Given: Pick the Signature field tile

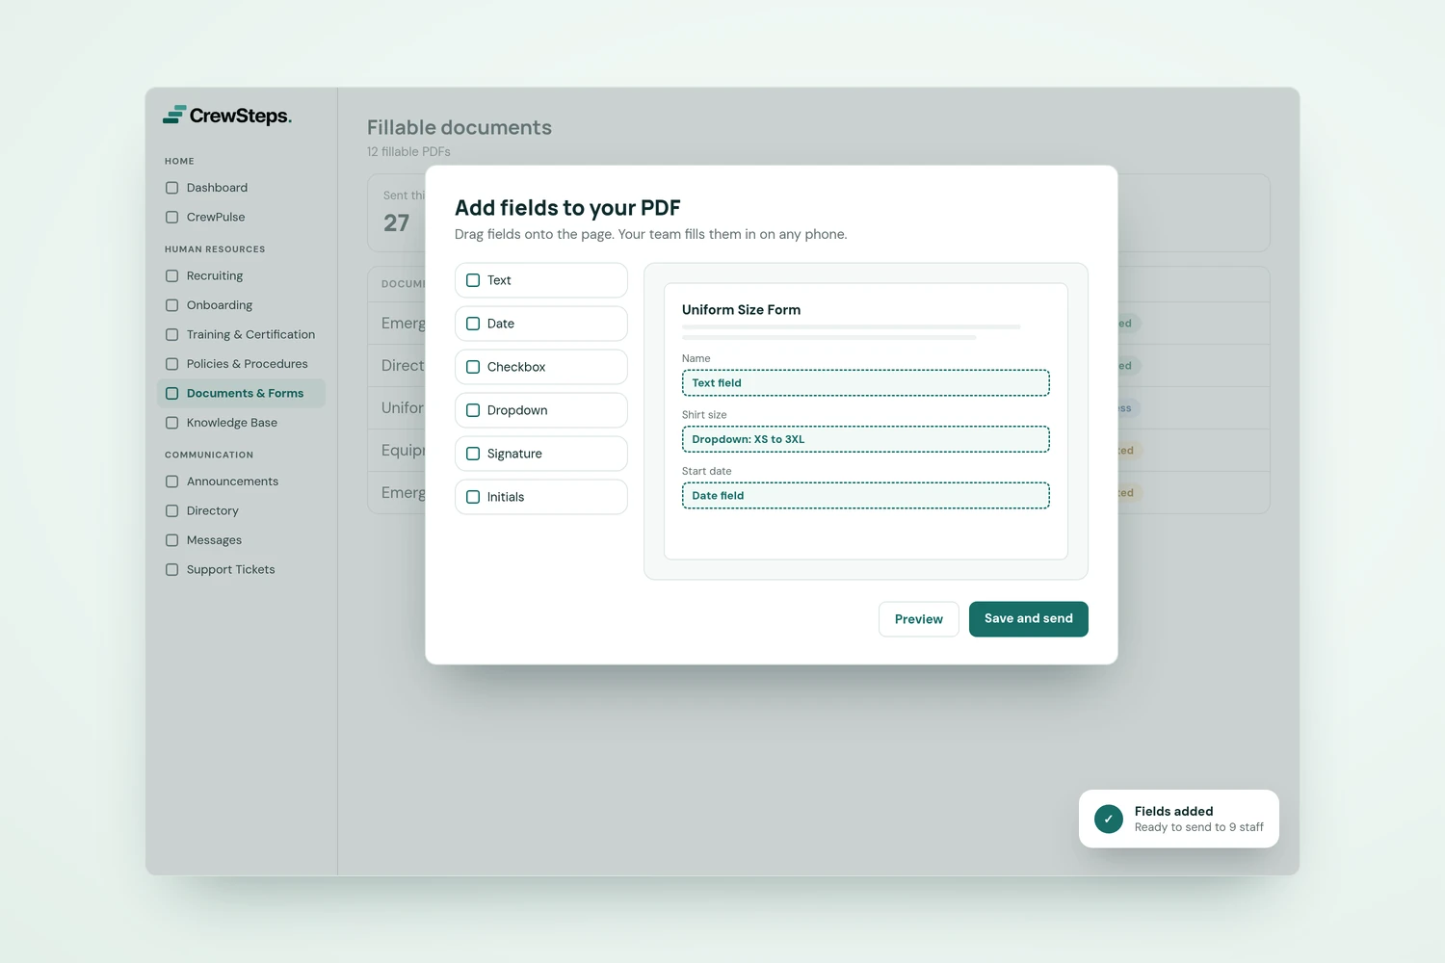Looking at the screenshot, I should click(x=541, y=454).
